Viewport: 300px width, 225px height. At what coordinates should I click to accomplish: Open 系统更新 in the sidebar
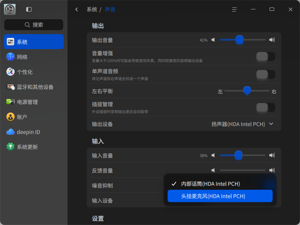[x=34, y=147]
